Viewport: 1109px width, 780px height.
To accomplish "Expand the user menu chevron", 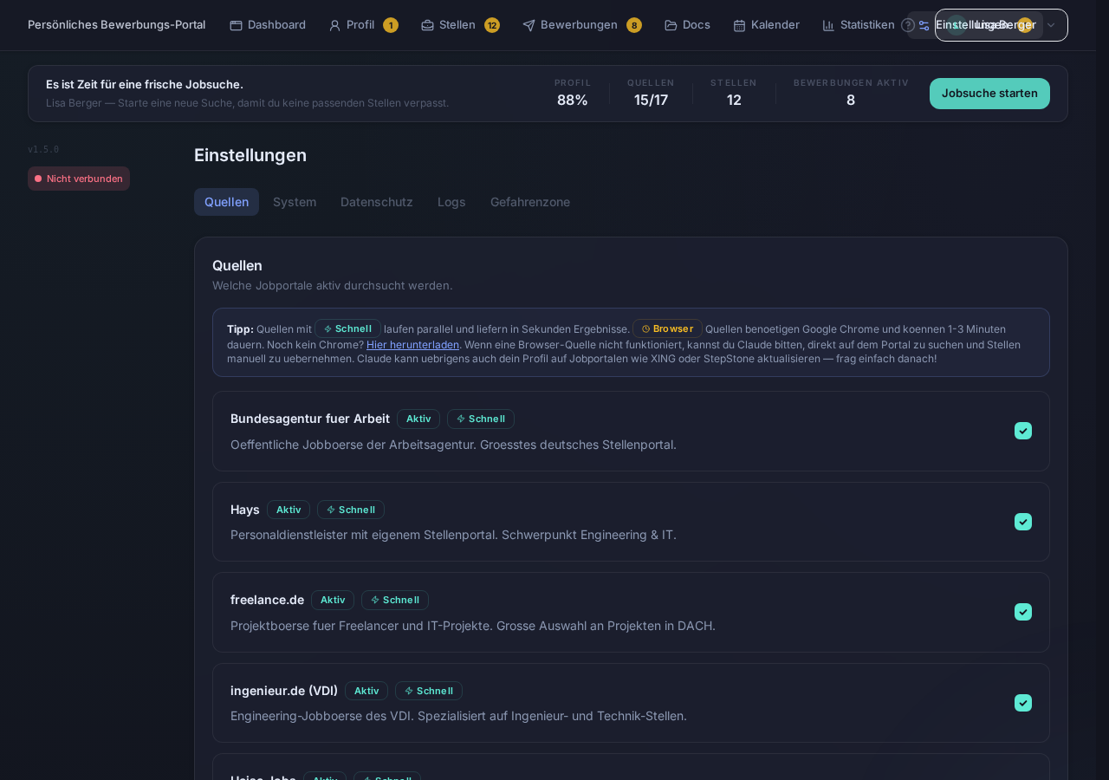I will coord(1051,25).
